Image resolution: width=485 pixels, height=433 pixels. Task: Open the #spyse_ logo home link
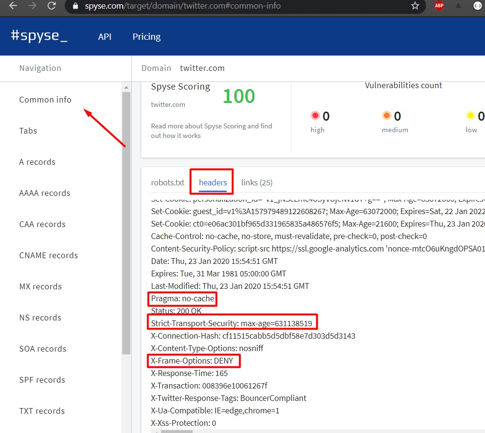tap(39, 36)
